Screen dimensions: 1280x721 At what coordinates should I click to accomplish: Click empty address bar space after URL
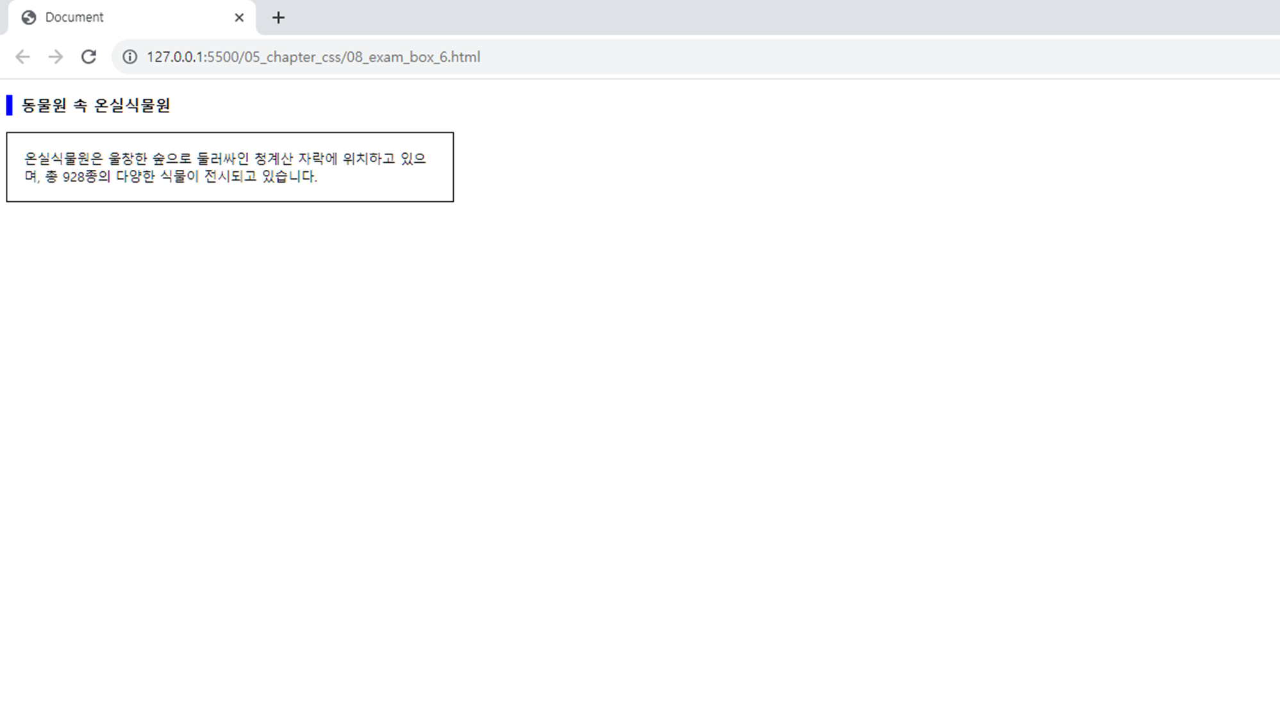tap(833, 57)
